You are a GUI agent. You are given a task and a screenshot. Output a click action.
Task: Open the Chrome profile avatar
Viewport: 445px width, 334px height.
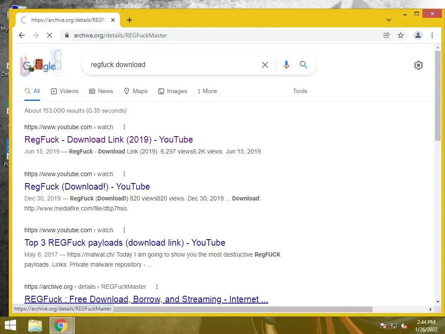(x=418, y=35)
